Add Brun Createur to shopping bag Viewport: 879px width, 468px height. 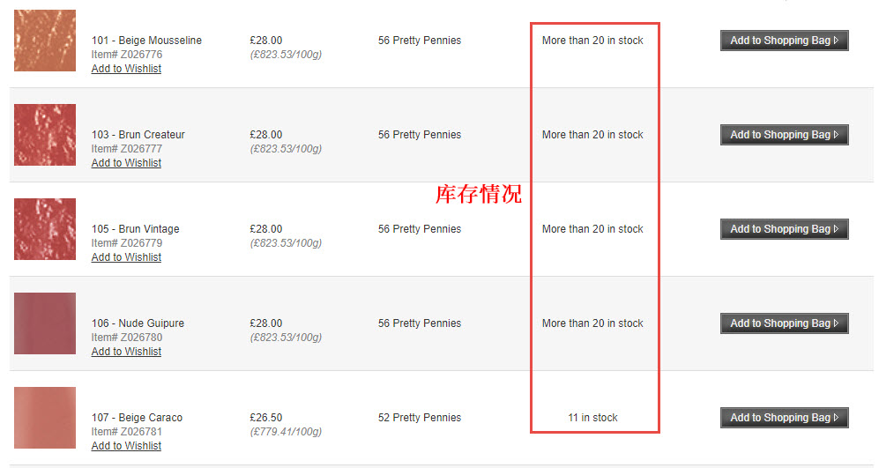pyautogui.click(x=785, y=135)
